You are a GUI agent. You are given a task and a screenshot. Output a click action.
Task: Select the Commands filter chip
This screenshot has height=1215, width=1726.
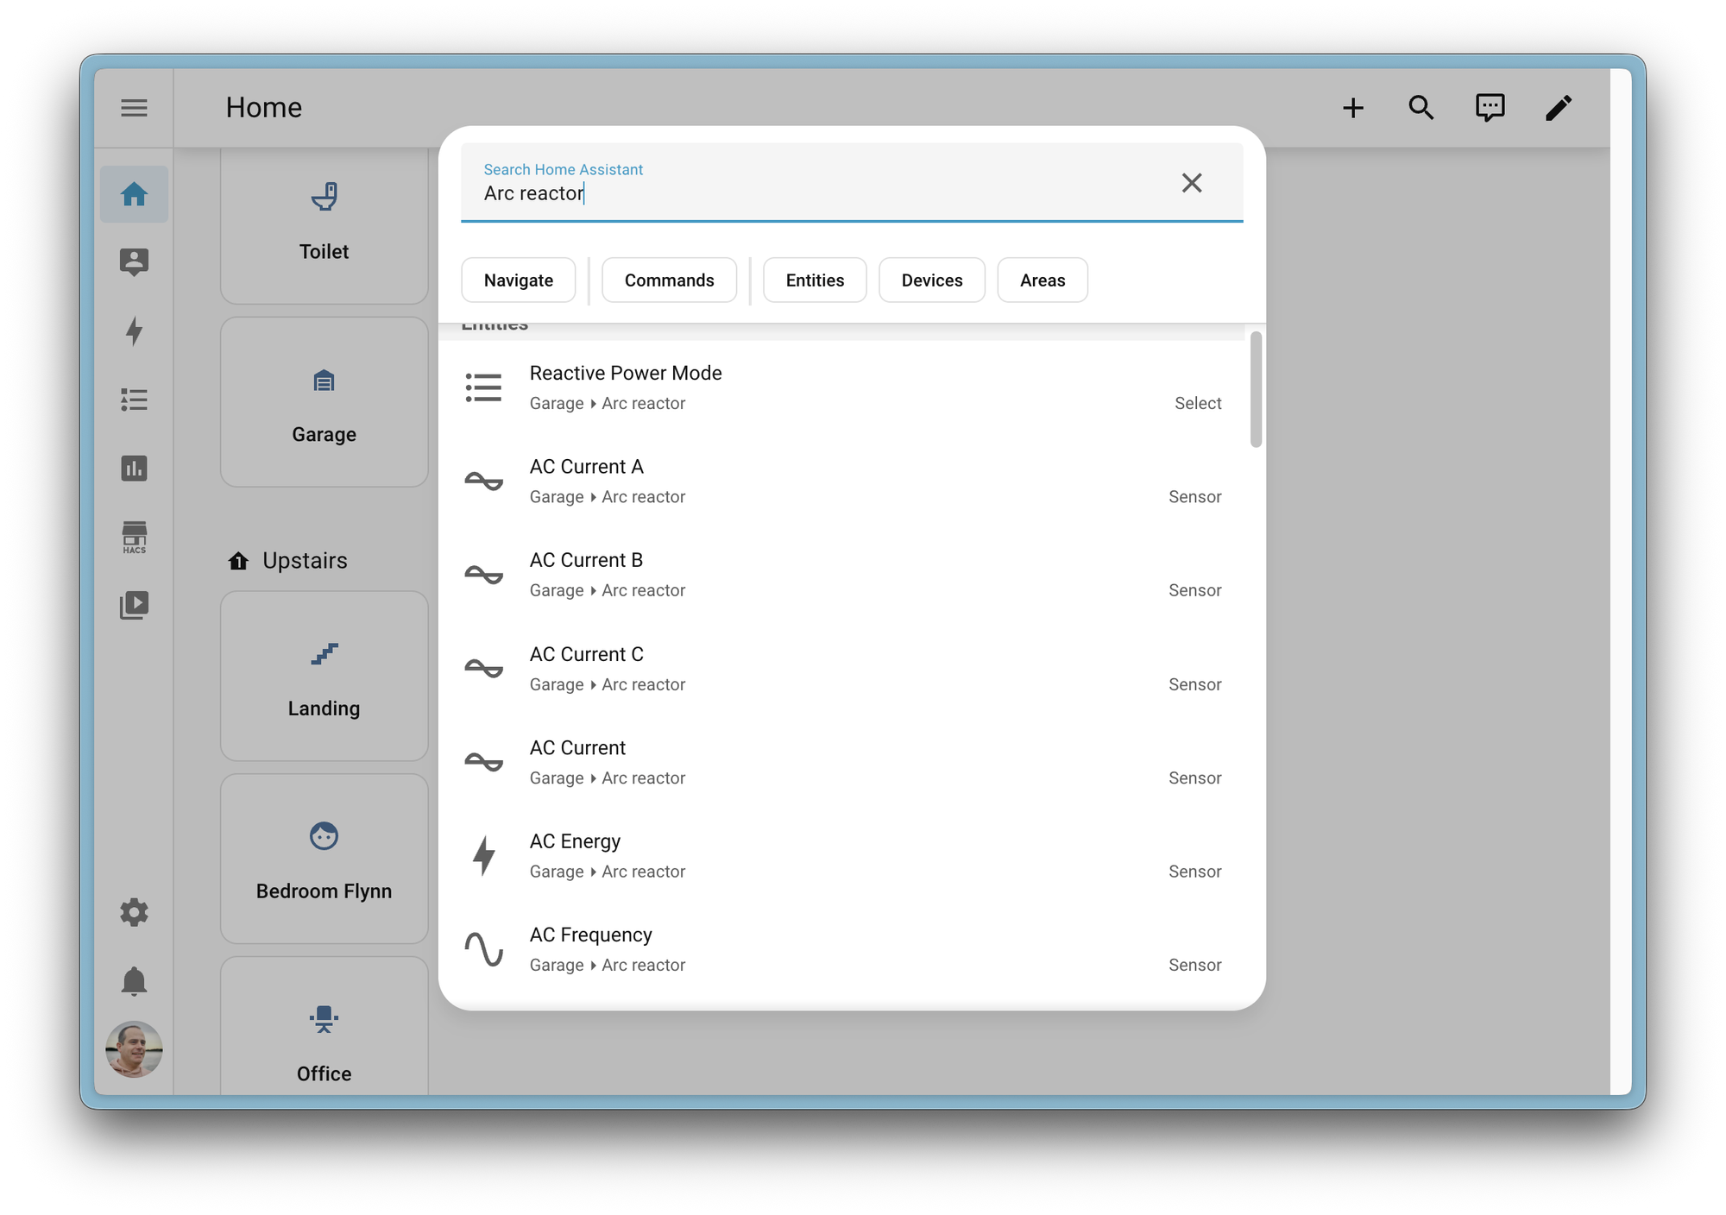(x=669, y=280)
